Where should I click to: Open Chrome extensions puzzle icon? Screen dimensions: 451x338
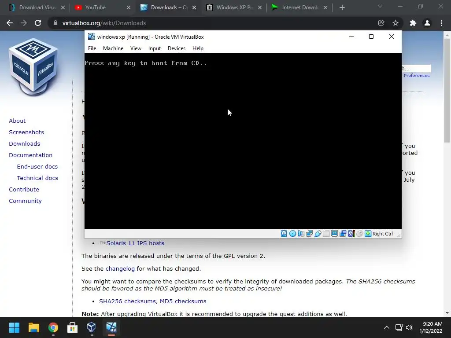click(413, 23)
